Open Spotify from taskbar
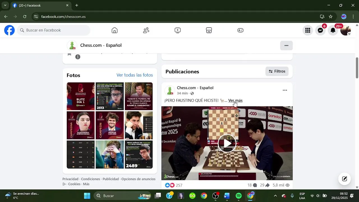 [x=239, y=196]
